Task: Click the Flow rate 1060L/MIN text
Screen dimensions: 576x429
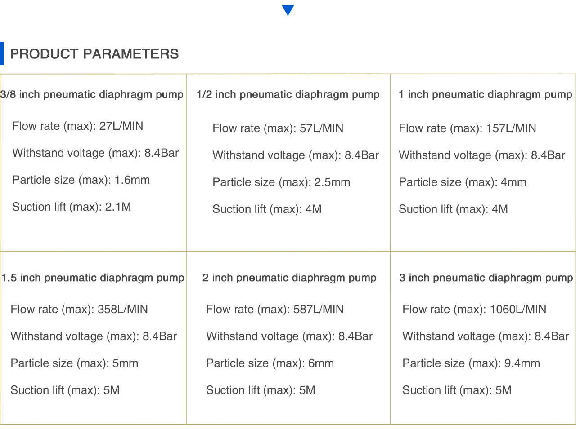Action: pos(474,310)
